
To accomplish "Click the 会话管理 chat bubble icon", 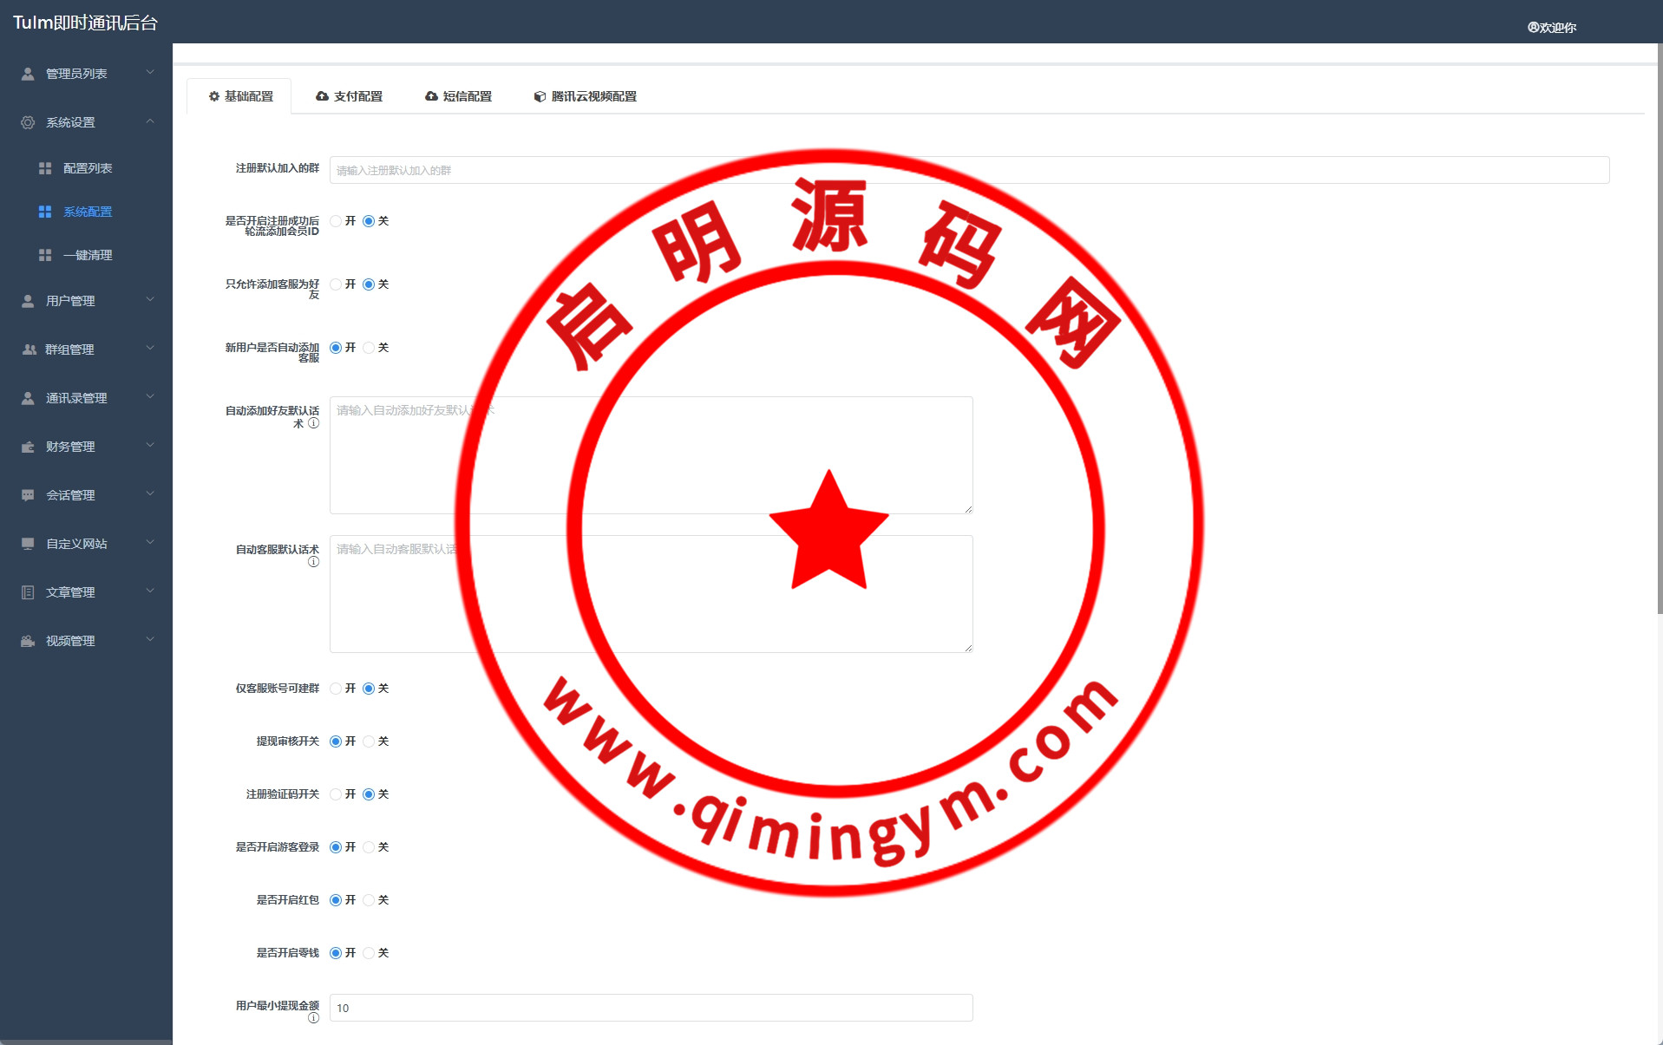I will pos(28,495).
